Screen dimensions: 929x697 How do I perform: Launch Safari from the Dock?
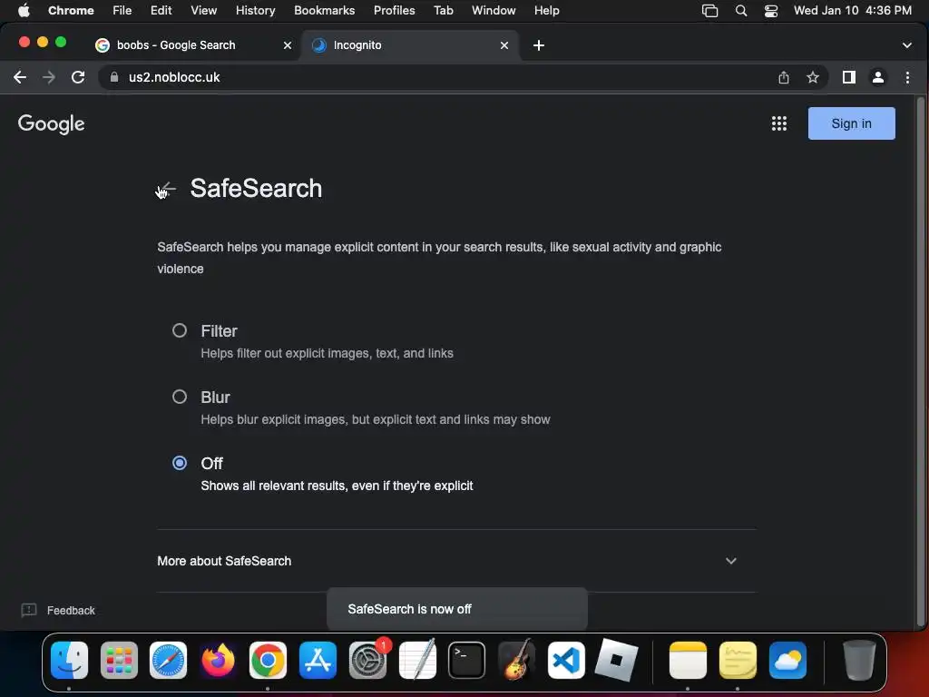168,660
